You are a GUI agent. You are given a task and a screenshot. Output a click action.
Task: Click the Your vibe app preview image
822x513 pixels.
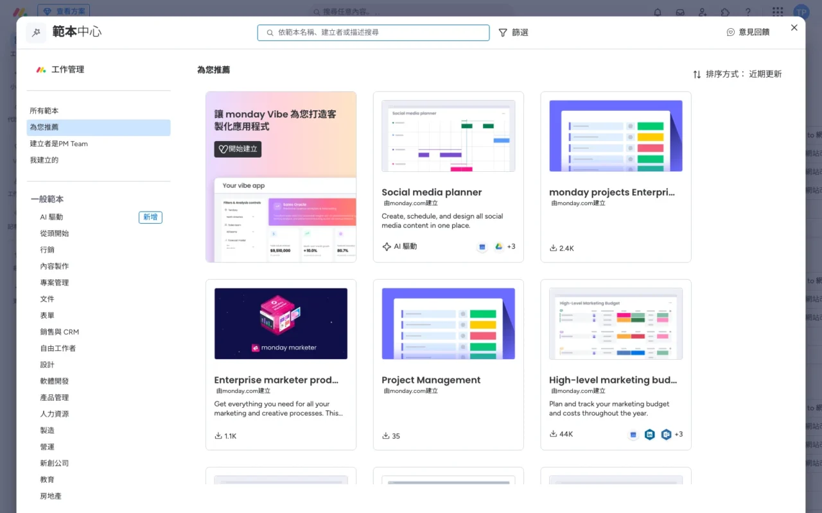pos(285,219)
